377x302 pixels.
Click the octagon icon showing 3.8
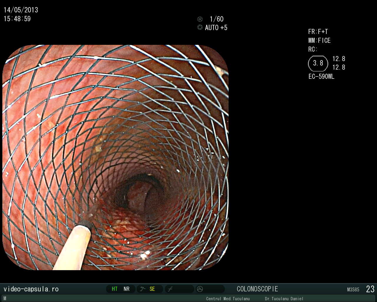tap(318, 63)
